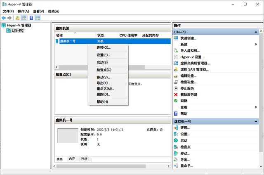Click the actions pane scroll-up arrow

(261, 31)
